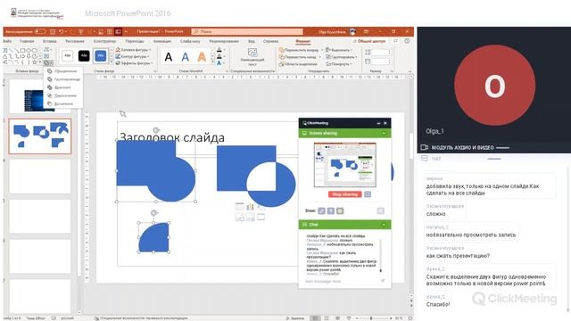
Task: Click the Text Box icon below Edit Shape
Action: [x=46, y=56]
